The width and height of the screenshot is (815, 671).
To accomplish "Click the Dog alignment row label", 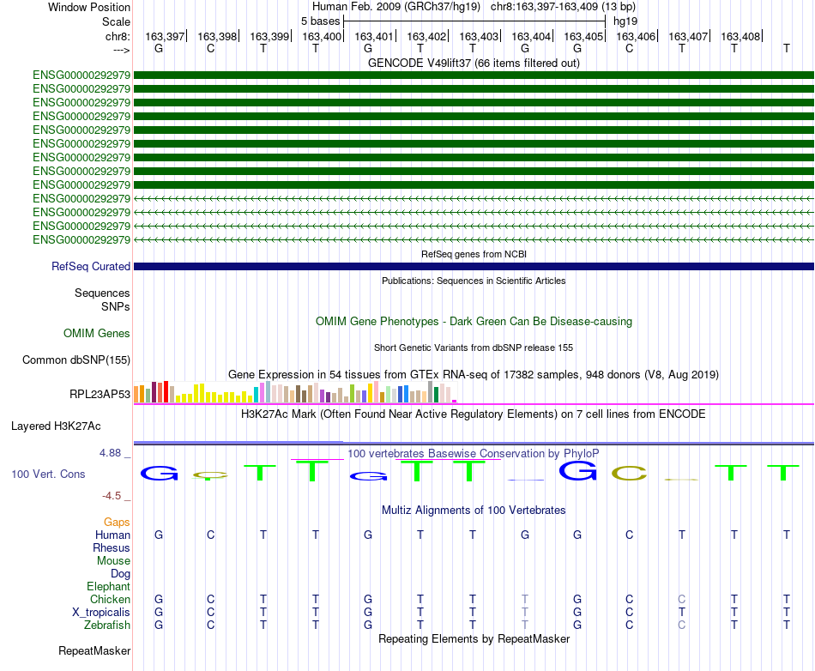I will 121,573.
